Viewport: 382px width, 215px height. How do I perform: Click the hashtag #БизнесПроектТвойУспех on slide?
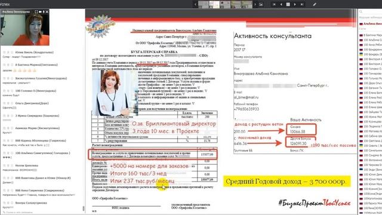click(315, 203)
